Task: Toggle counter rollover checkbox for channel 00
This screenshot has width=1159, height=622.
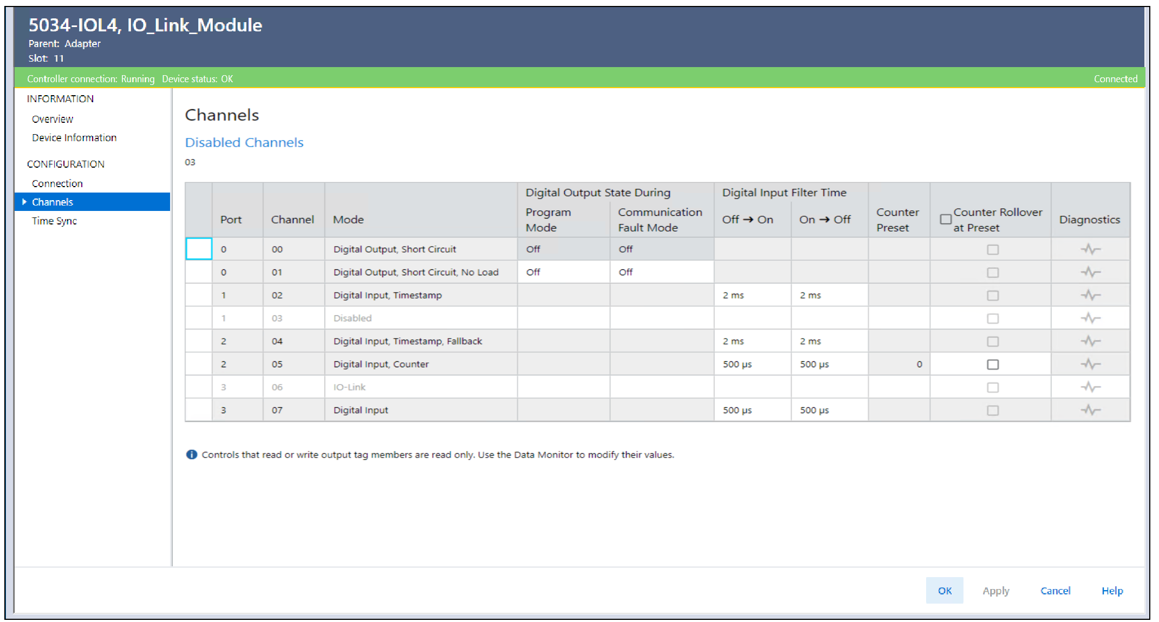Action: (x=993, y=249)
